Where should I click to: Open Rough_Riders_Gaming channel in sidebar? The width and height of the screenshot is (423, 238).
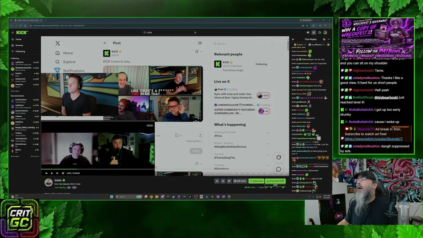pyautogui.click(x=25, y=128)
